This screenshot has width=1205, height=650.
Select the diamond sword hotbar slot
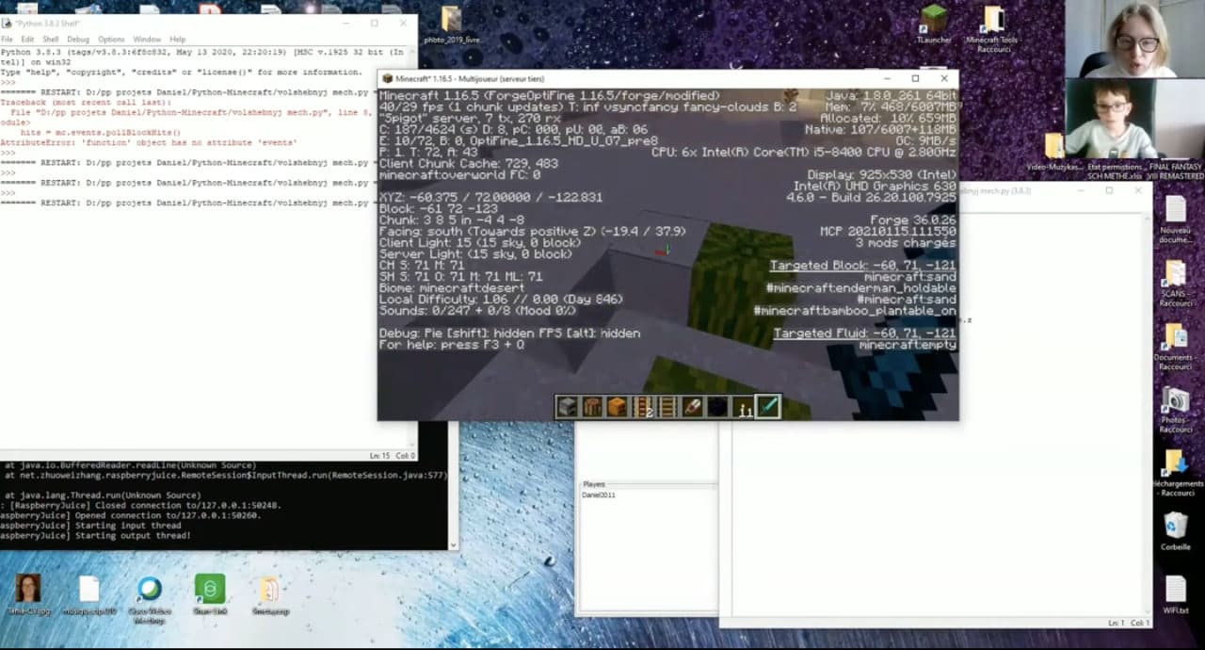[x=769, y=407]
